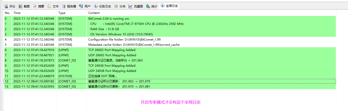
Task: Select the 'OS Version: Windows 10 22H2' row
Action: coord(170,34)
